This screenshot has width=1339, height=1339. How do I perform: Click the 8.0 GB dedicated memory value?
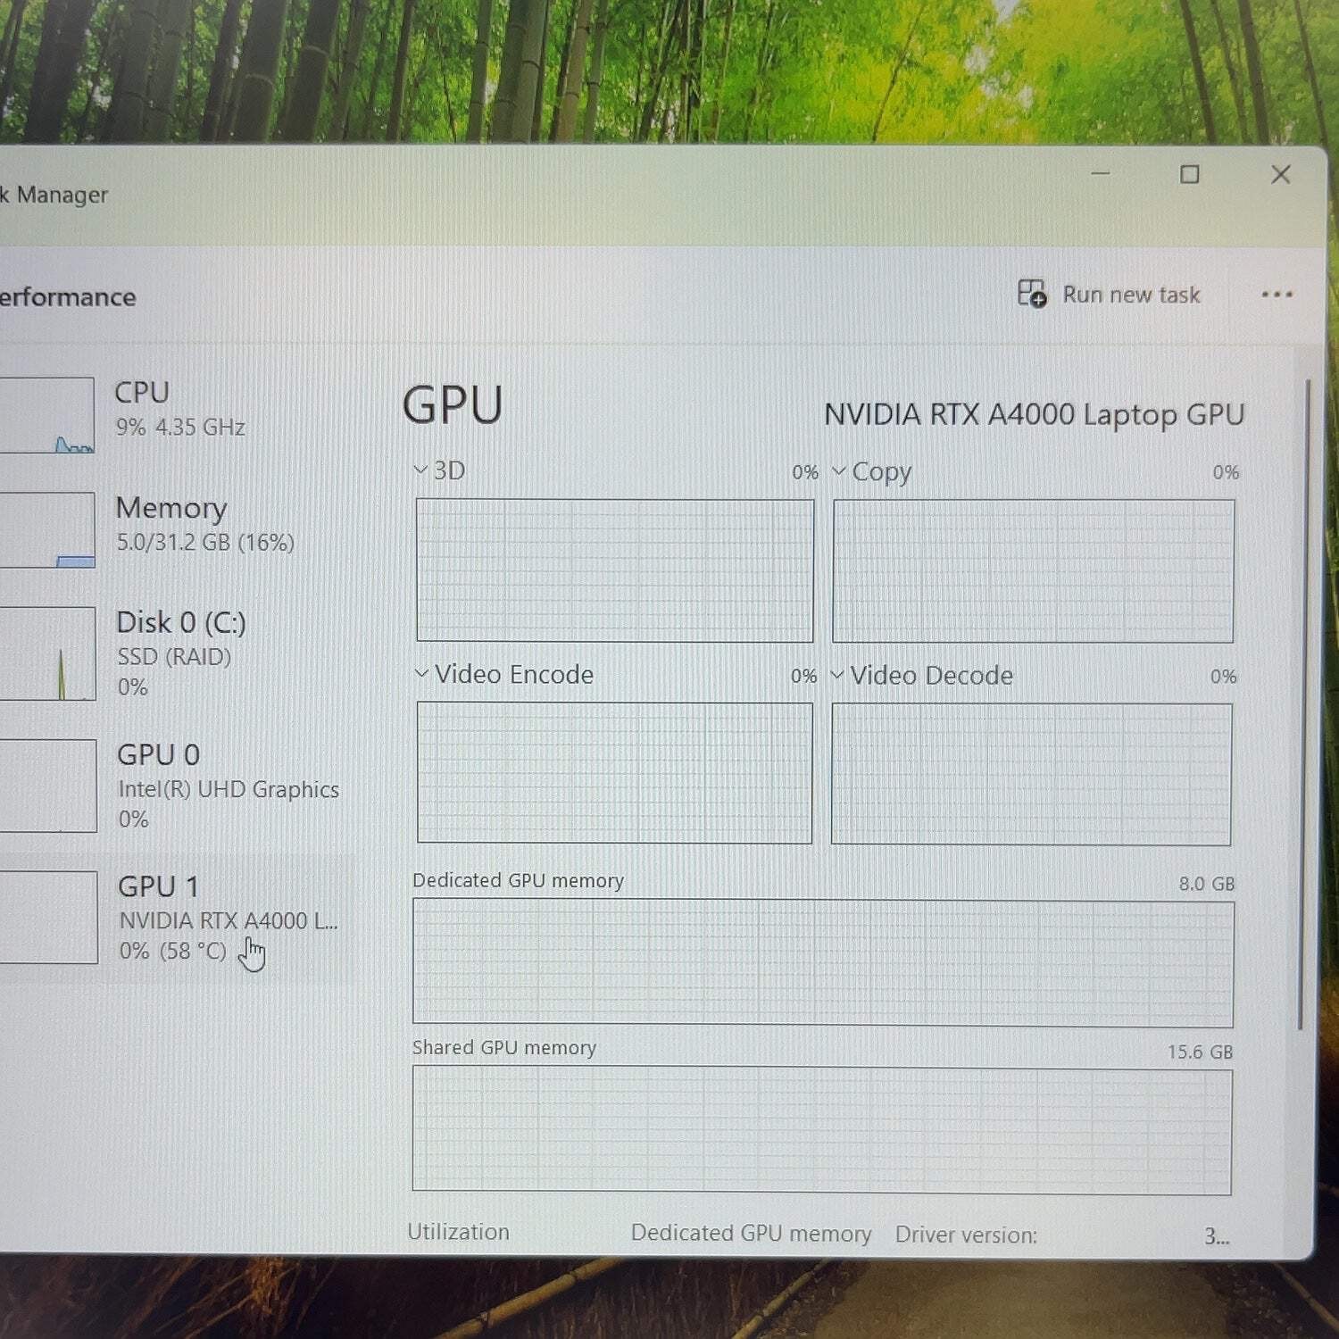pyautogui.click(x=1207, y=884)
